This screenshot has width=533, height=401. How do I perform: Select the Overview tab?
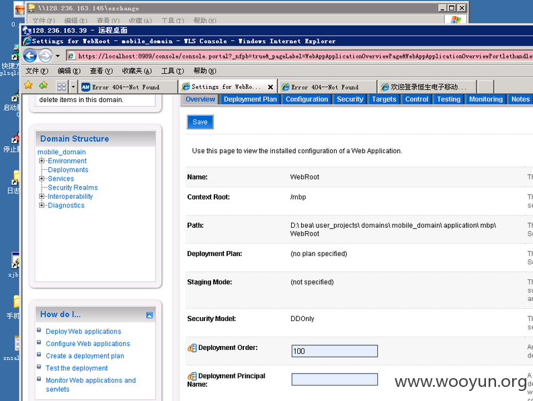(x=200, y=99)
